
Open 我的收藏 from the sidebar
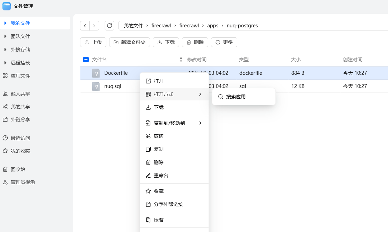(x=22, y=151)
